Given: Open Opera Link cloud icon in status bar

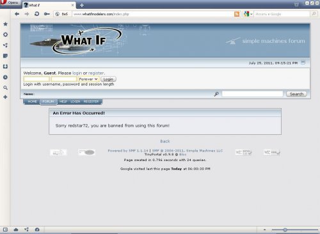Looking at the screenshot, I should (x=16, y=230).
